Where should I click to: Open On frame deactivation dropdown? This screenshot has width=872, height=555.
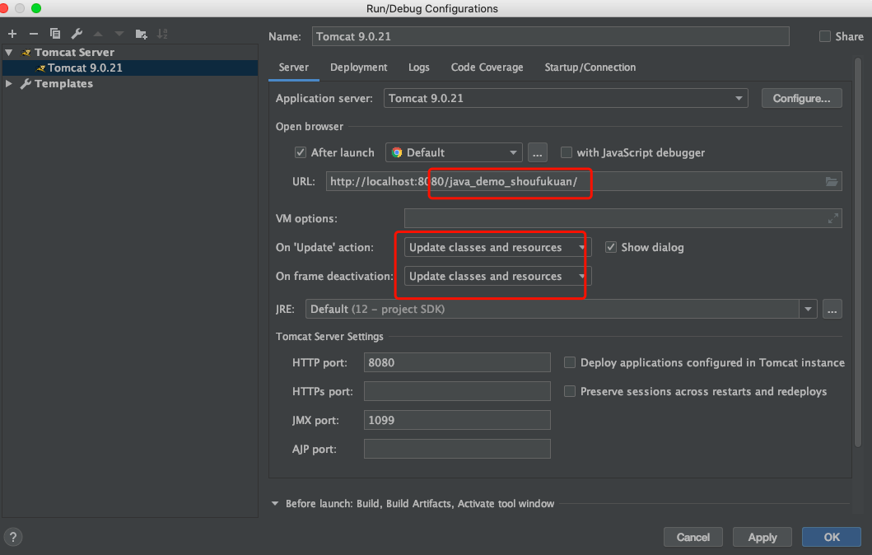click(497, 277)
